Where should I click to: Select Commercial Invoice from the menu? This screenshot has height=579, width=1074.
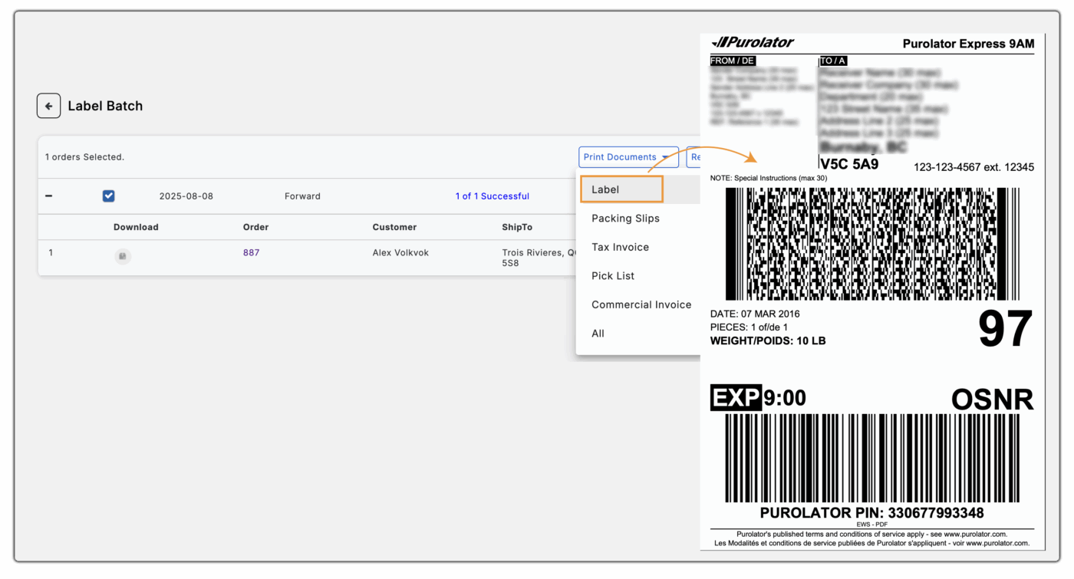pyautogui.click(x=641, y=304)
